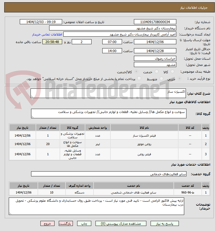Select the 'متوسط' purchase type radio
The image size is (215, 231).
(162, 79)
